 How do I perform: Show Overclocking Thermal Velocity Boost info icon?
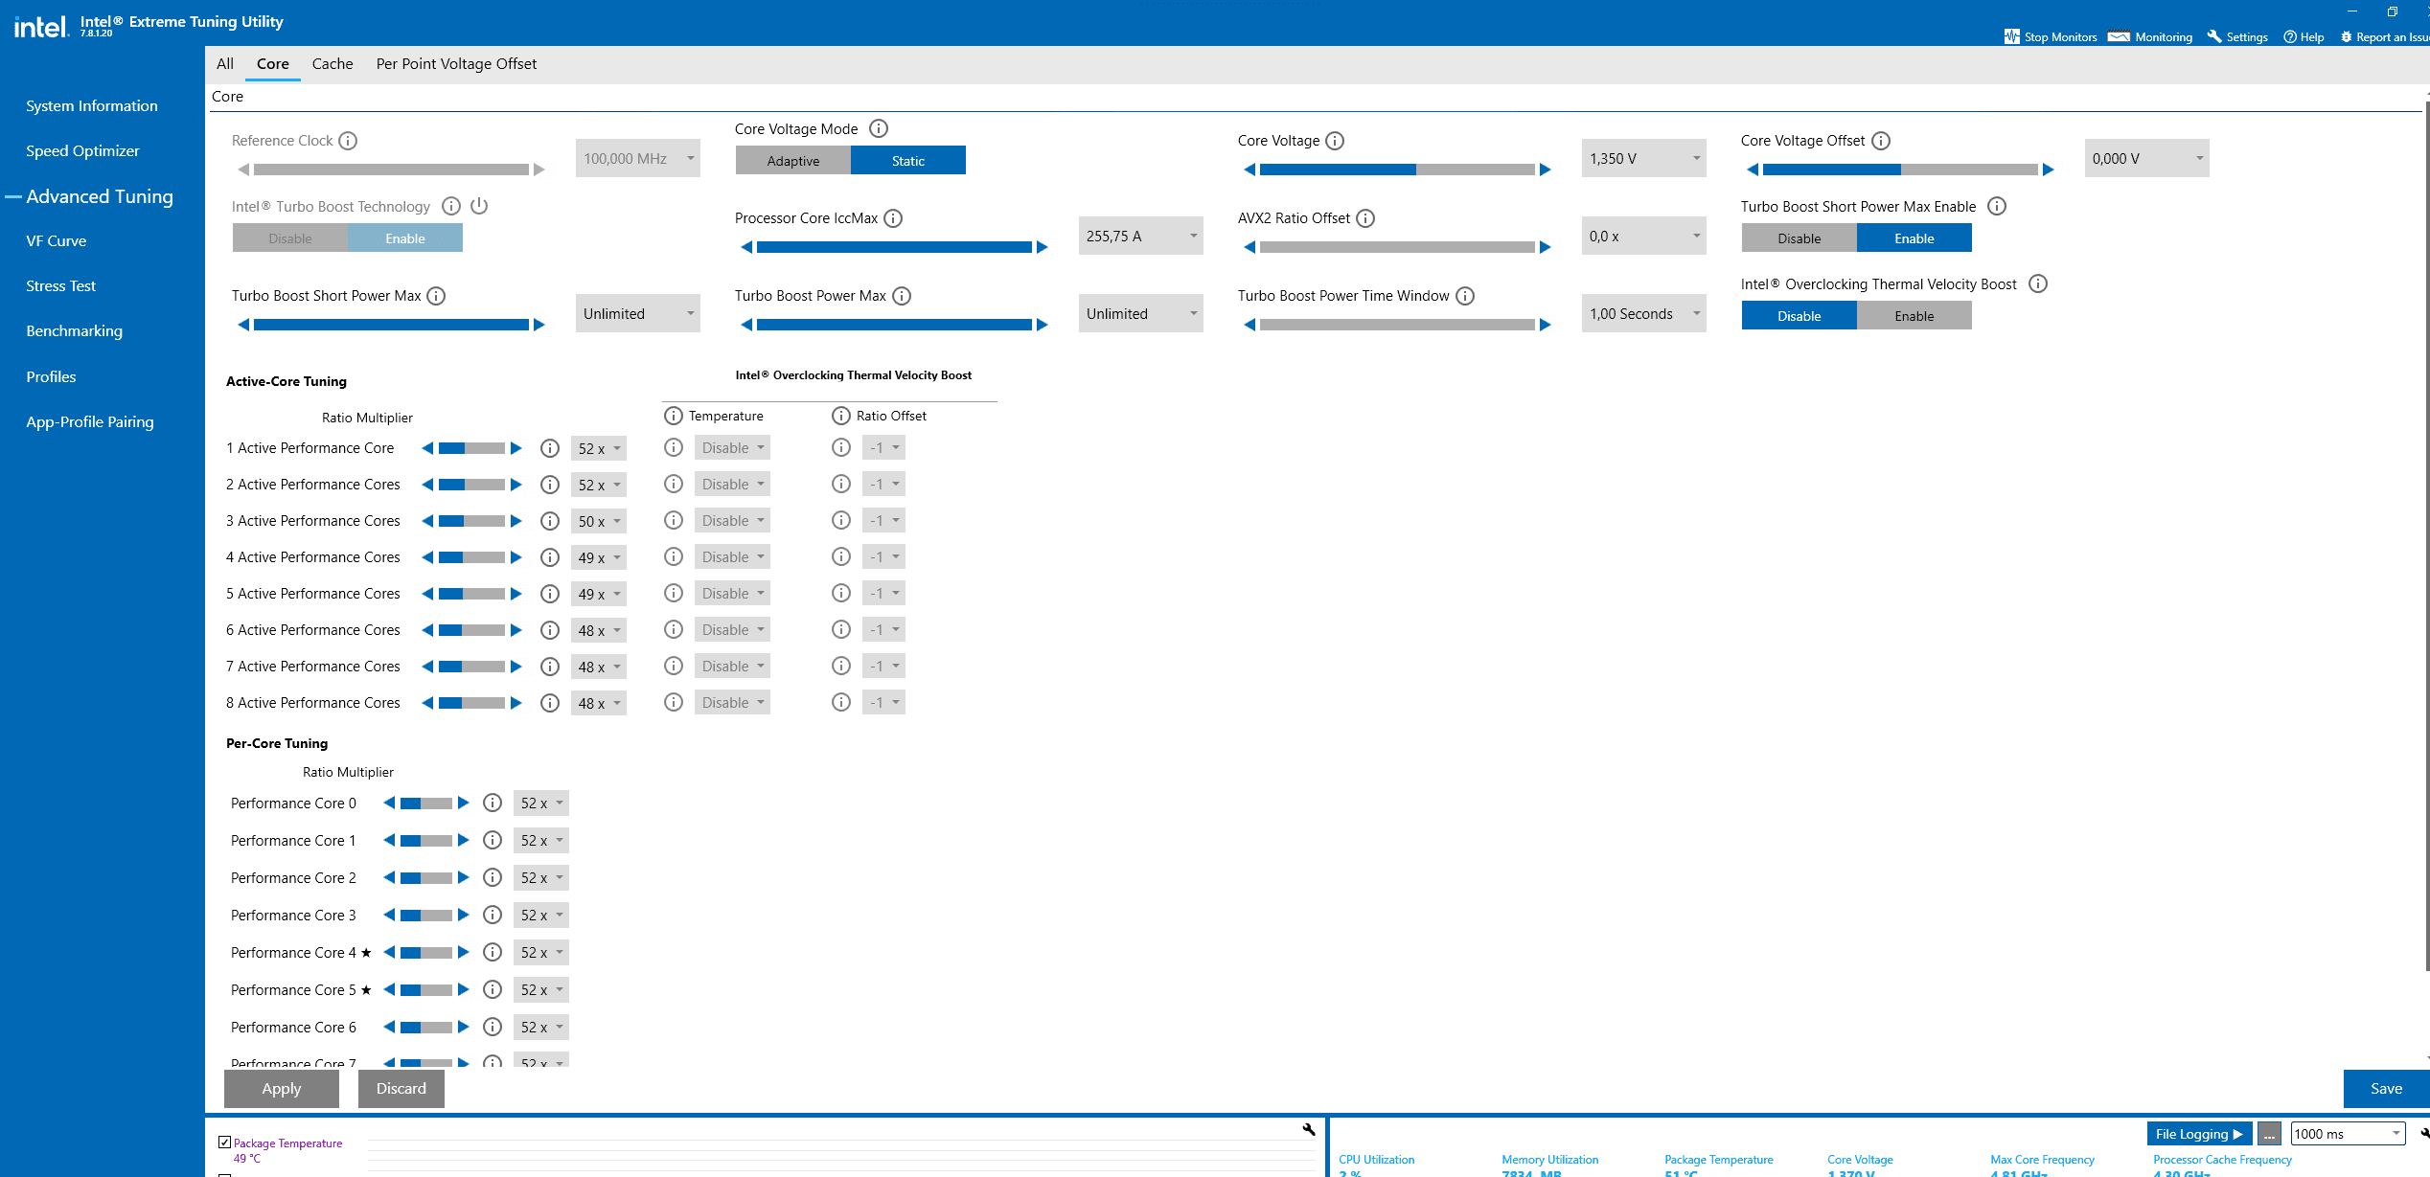(x=2038, y=283)
